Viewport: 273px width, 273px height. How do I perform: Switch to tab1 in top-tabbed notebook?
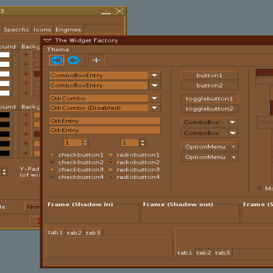click(55, 233)
